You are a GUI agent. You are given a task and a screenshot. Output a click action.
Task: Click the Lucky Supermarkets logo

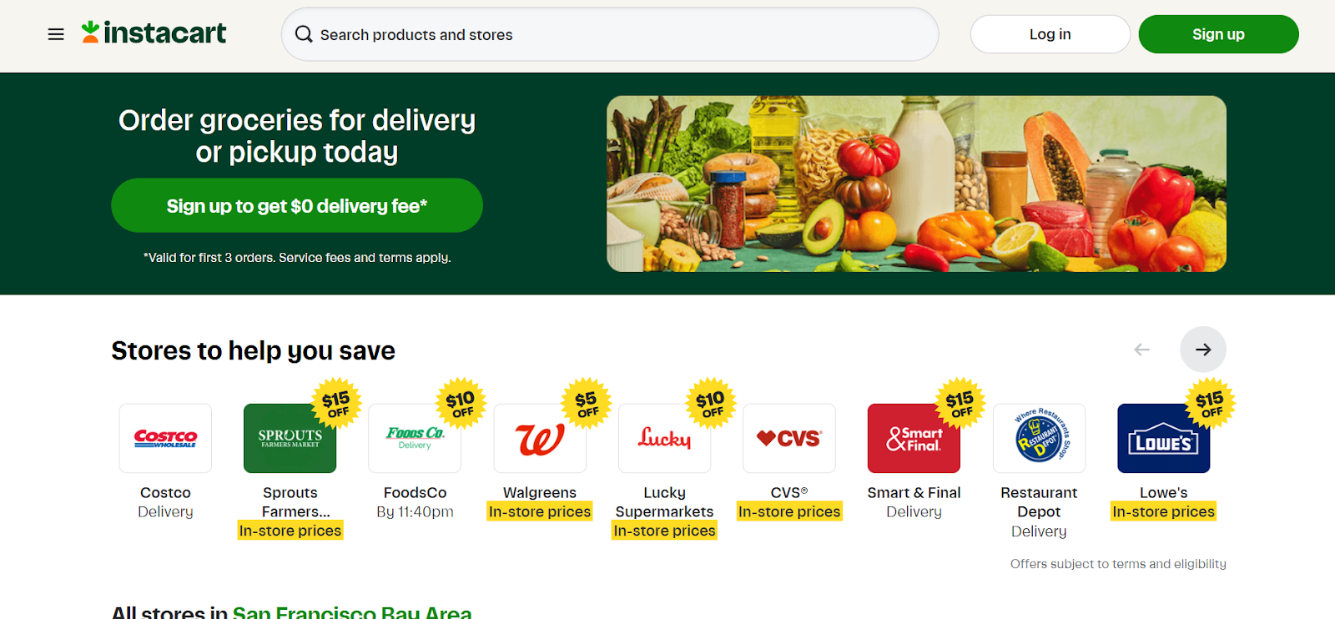(x=664, y=438)
